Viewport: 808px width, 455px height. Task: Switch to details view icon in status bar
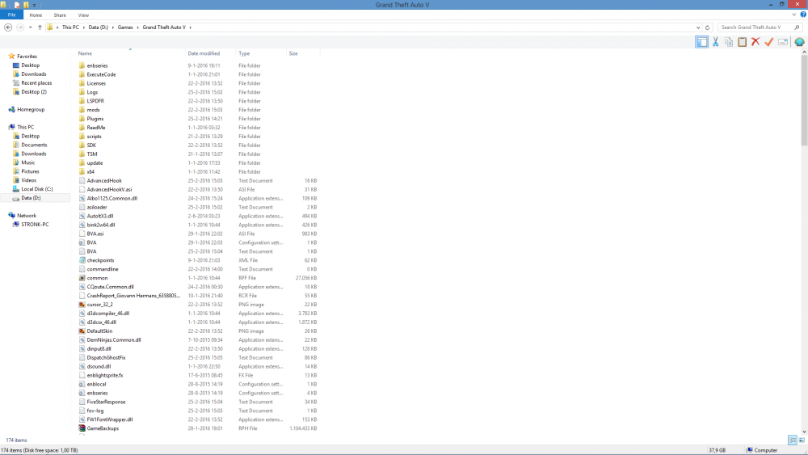point(792,440)
